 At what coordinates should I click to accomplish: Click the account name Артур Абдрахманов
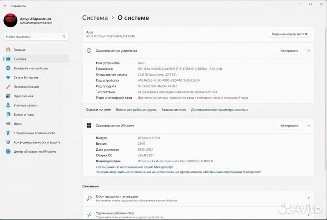(36, 19)
